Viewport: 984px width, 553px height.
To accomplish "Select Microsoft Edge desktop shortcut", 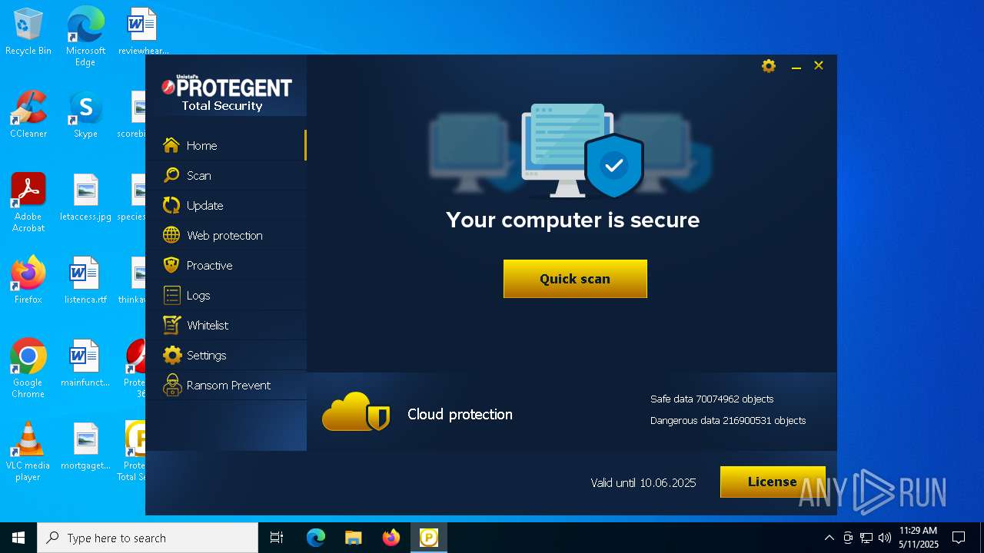I will point(85,36).
